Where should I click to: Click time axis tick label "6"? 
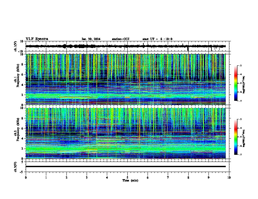point(148,178)
